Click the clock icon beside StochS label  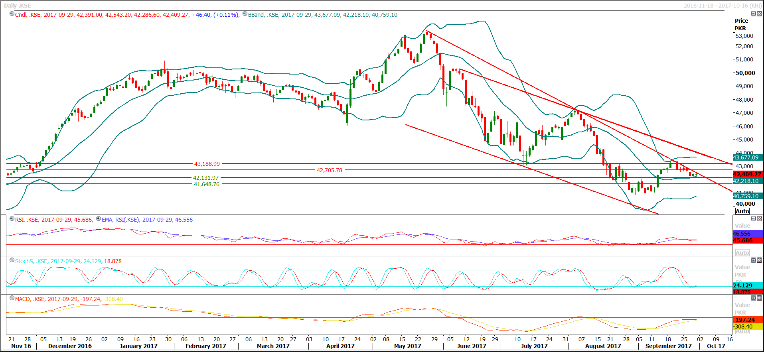pyautogui.click(x=12, y=260)
